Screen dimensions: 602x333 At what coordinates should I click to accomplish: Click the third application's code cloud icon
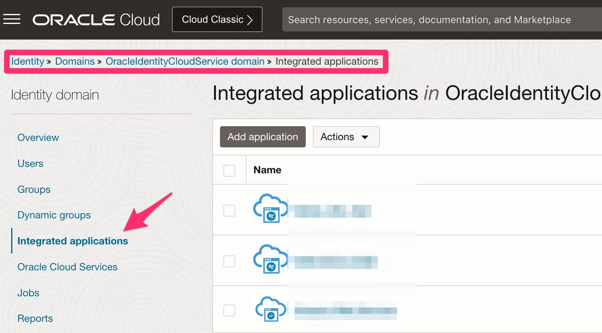(x=271, y=309)
